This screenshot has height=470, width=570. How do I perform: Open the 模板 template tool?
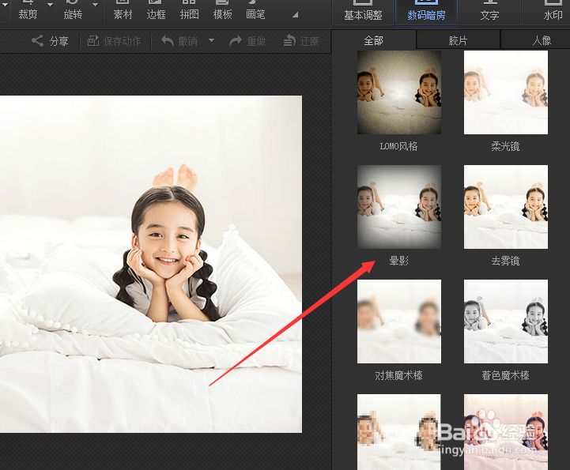coord(222,11)
